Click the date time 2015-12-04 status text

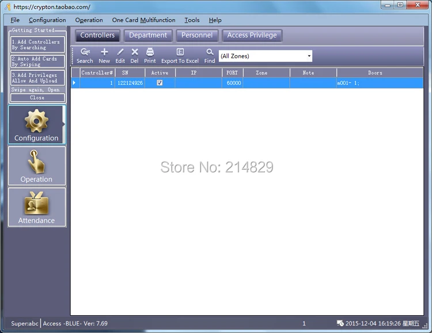[x=382, y=323]
